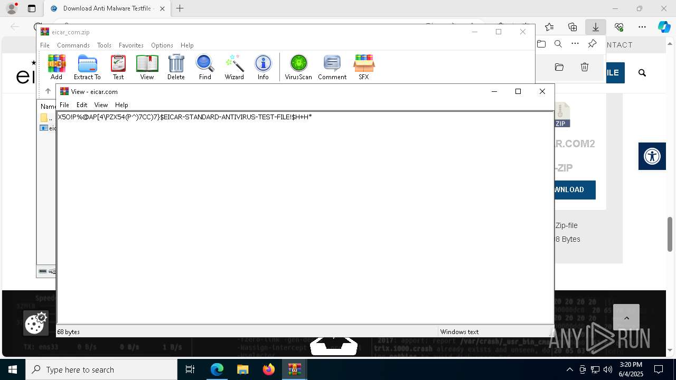Image resolution: width=676 pixels, height=380 pixels.
Task: Open WinRAR Help menu
Action: click(x=187, y=45)
